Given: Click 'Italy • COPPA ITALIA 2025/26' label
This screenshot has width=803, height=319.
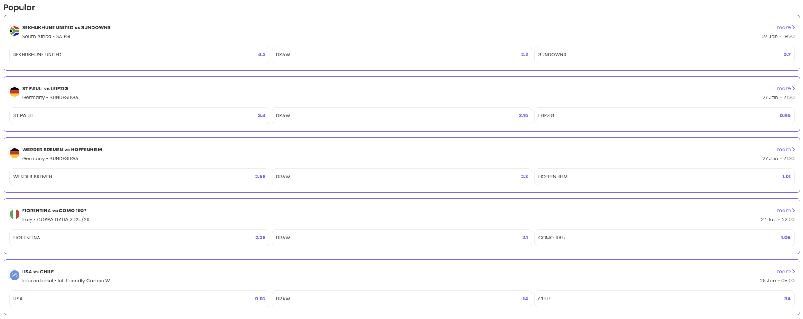Looking at the screenshot, I should pyautogui.click(x=56, y=219).
